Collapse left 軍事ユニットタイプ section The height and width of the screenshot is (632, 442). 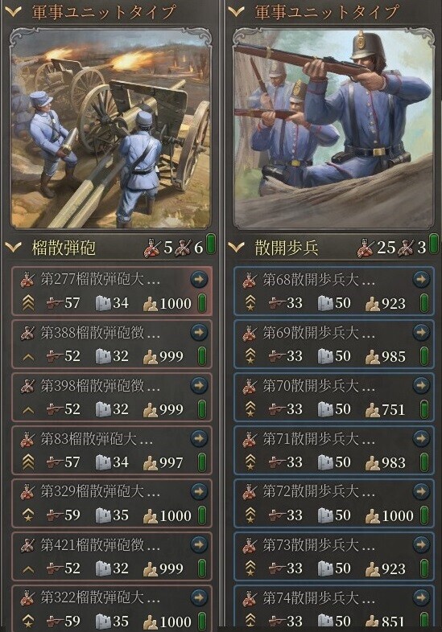pyautogui.click(x=14, y=12)
